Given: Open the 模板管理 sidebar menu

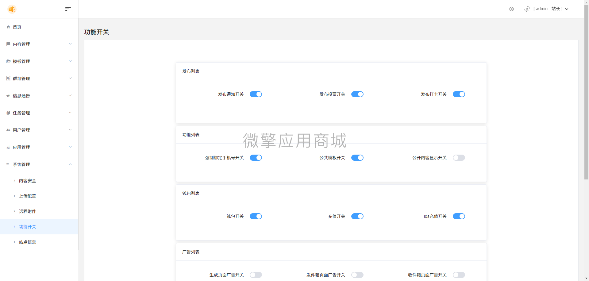Looking at the screenshot, I should coord(39,61).
